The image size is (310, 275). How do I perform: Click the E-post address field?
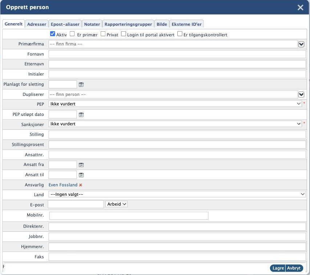pyautogui.click(x=76, y=204)
